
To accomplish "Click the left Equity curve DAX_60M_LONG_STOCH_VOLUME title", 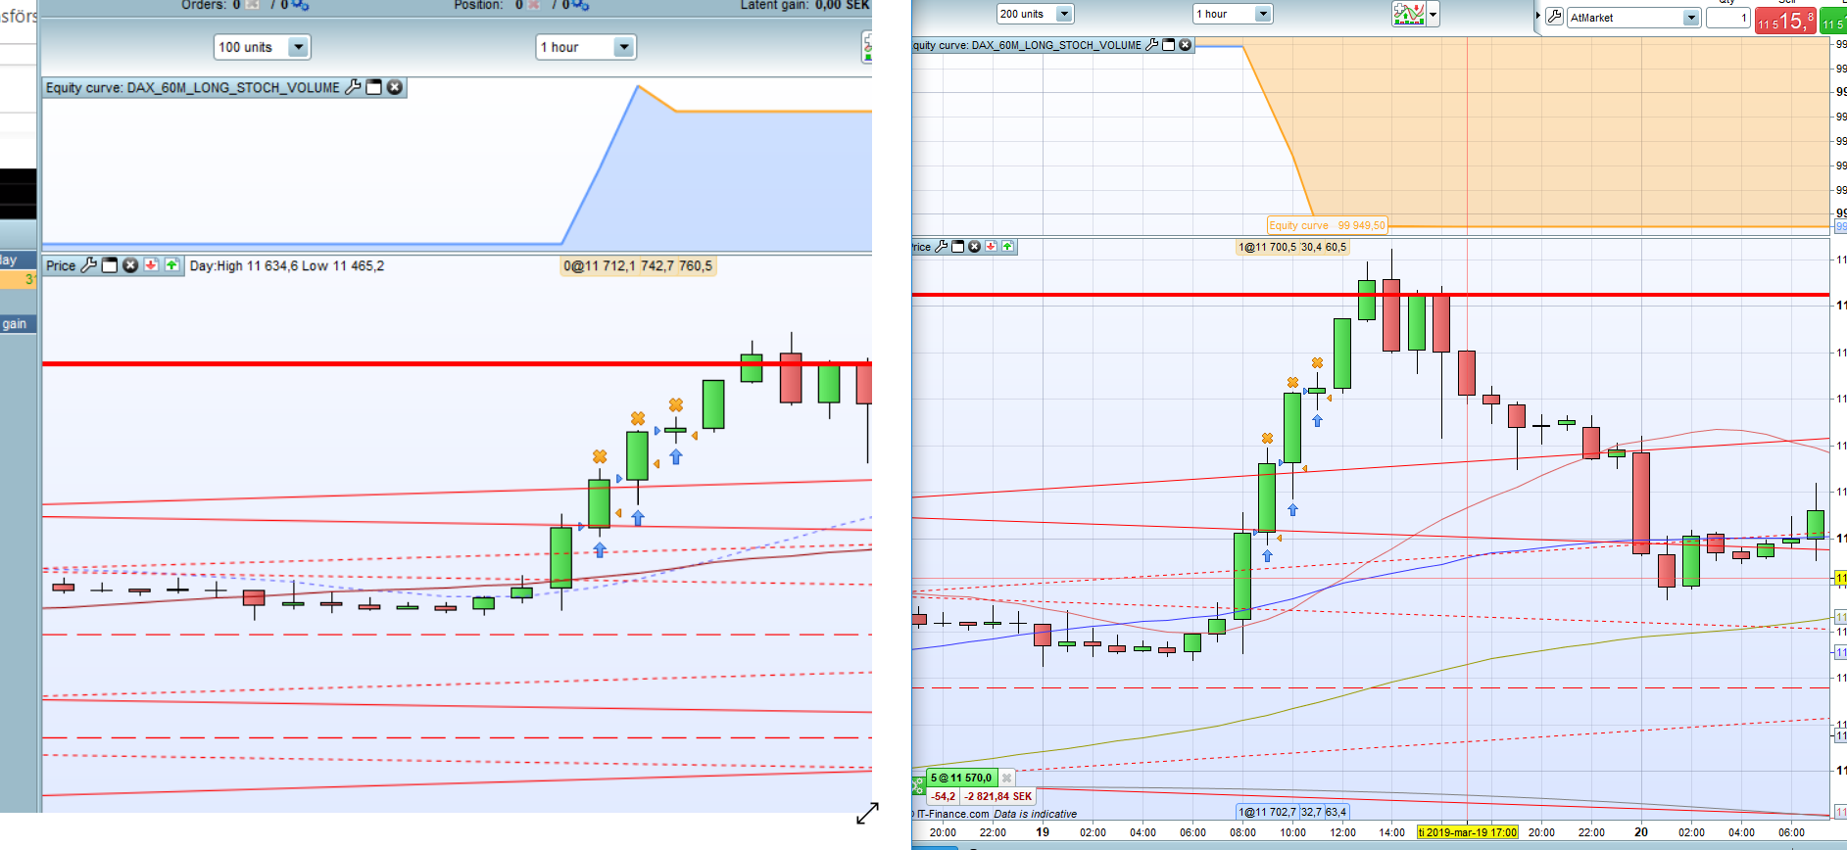I will [193, 87].
